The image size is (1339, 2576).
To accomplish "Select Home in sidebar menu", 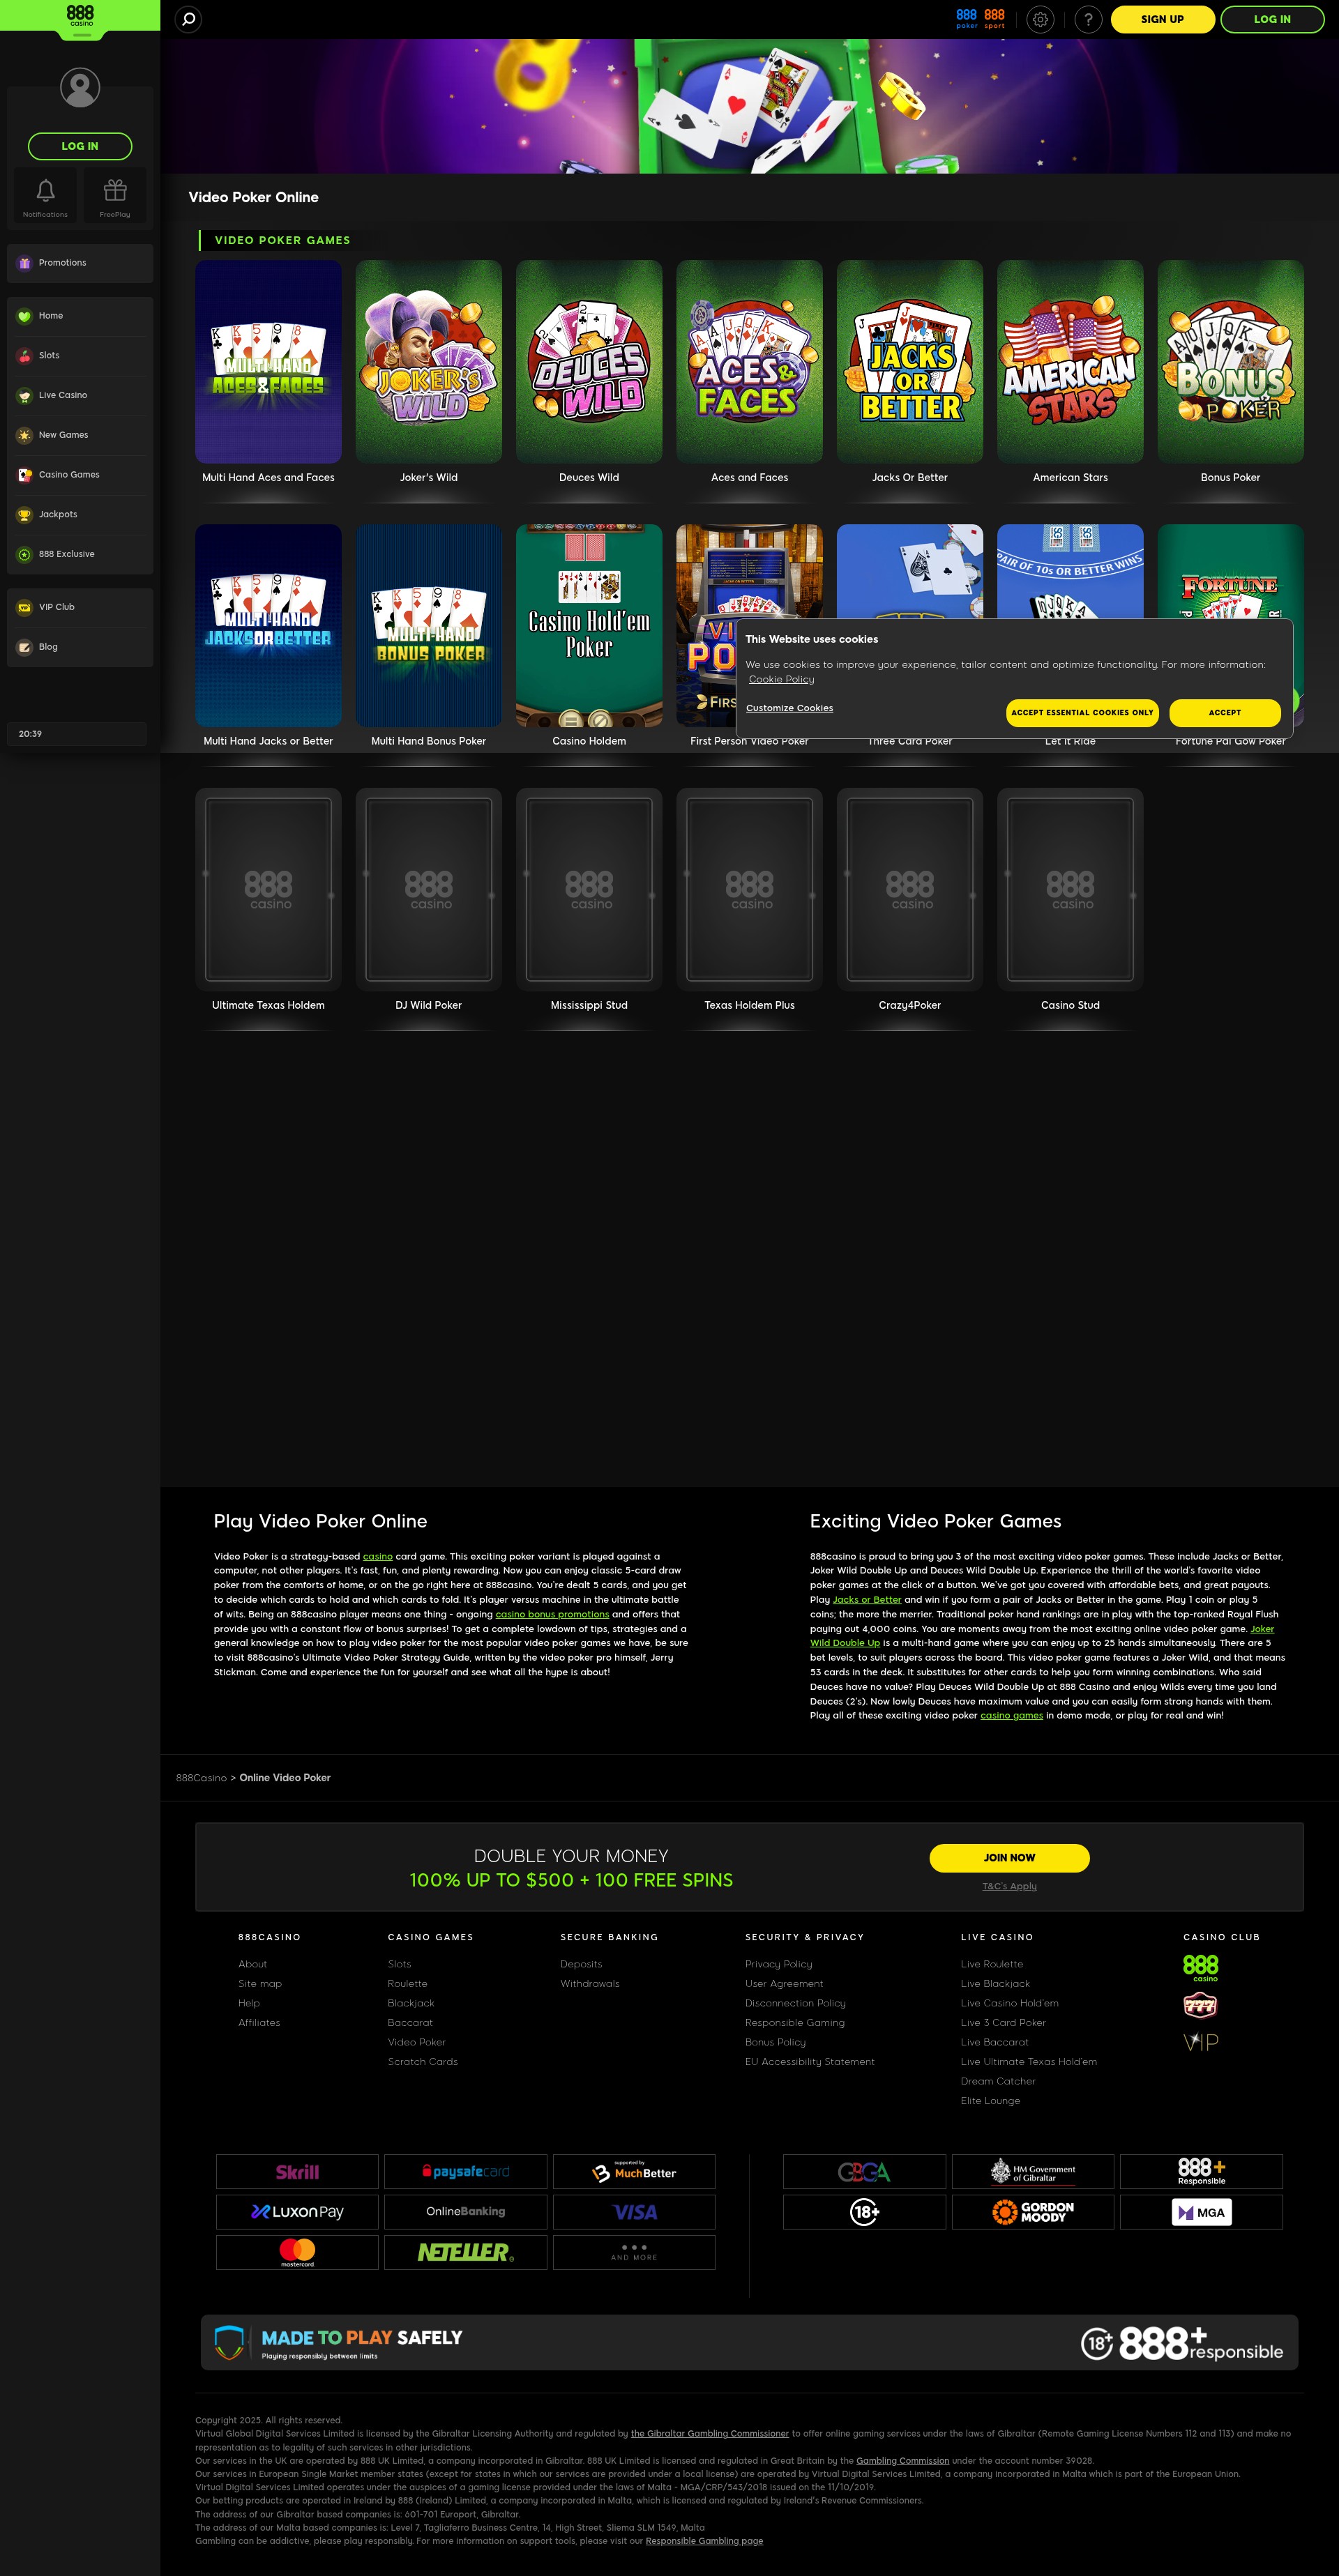I will coord(80,316).
